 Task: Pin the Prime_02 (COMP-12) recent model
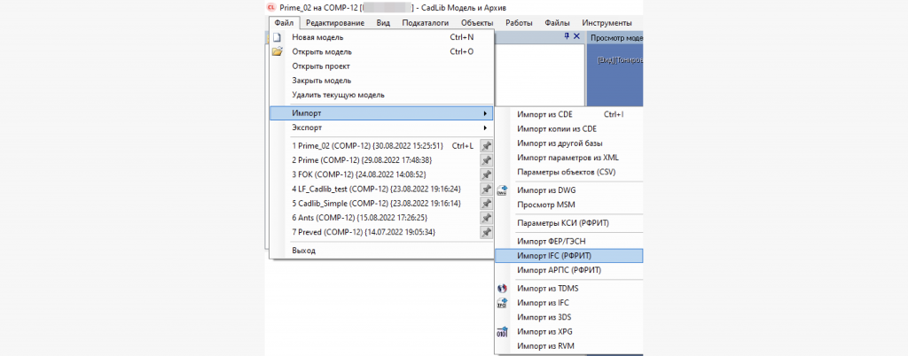coord(486,146)
